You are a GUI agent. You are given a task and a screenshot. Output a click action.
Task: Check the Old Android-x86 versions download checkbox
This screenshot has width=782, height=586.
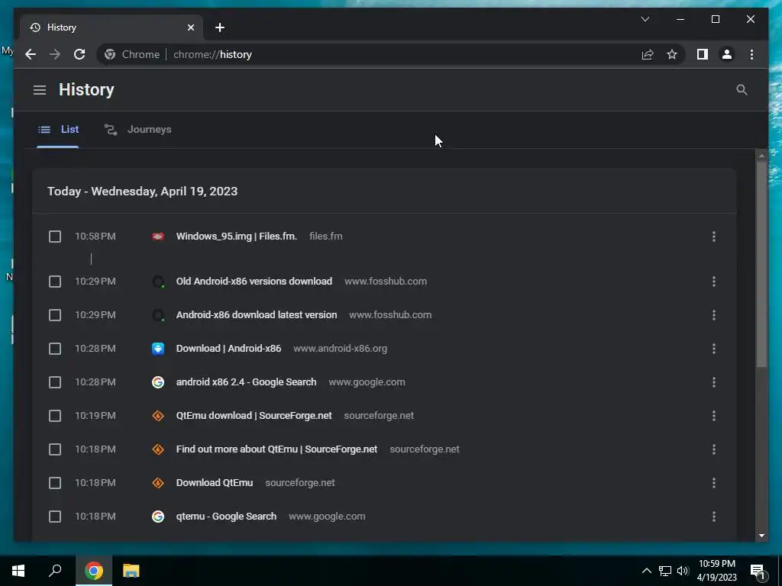point(55,282)
